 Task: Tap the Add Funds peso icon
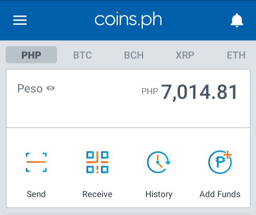click(x=220, y=162)
